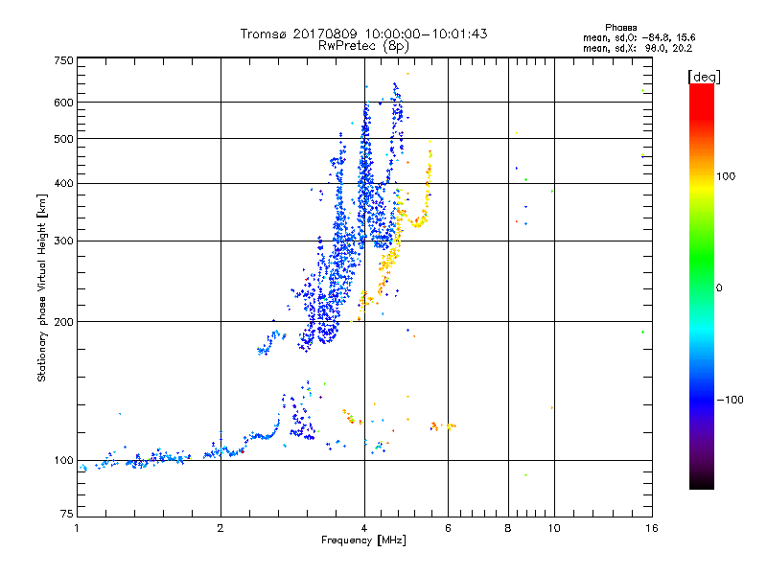The width and height of the screenshot is (767, 575).
Task: Click x-axis tick label '10'
Action: coord(554,528)
